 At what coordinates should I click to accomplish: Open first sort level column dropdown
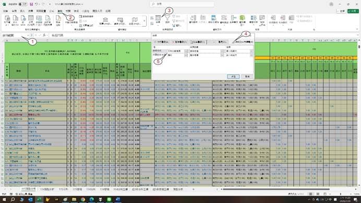186,51
